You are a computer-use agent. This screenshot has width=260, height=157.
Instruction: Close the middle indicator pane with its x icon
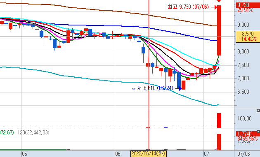tap(258, 111)
